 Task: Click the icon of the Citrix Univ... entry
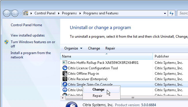(x=65, y=90)
